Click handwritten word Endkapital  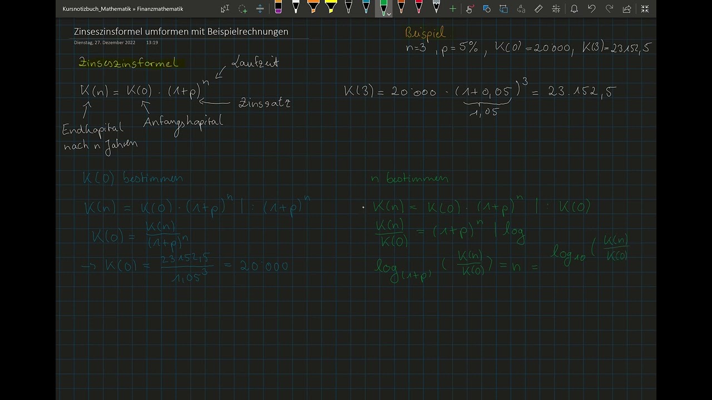click(92, 130)
